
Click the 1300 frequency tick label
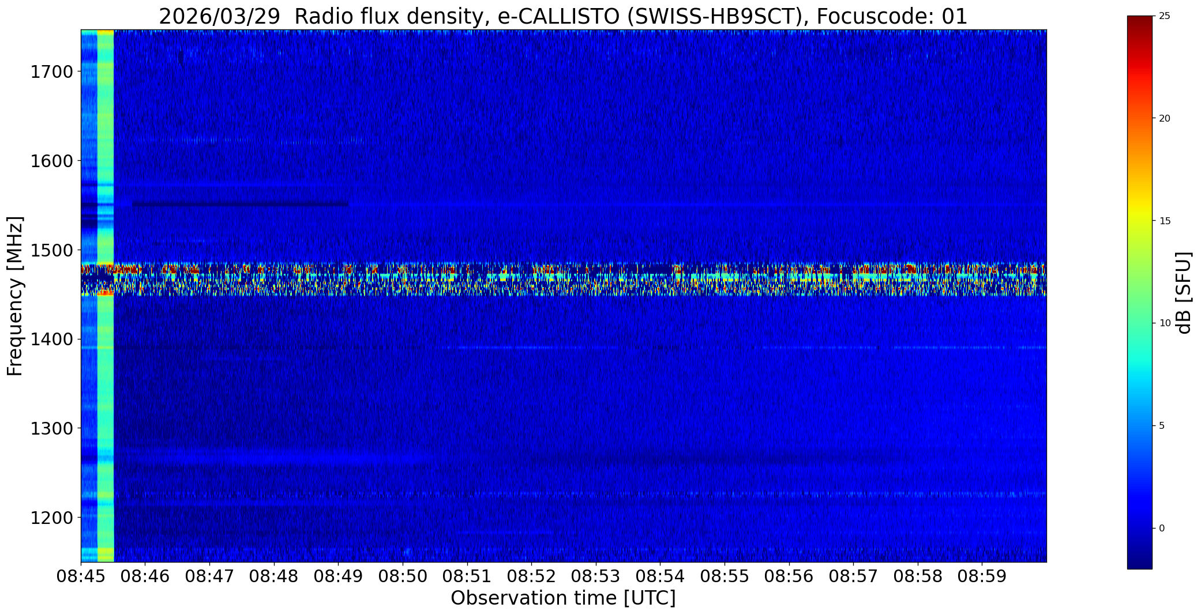click(51, 428)
